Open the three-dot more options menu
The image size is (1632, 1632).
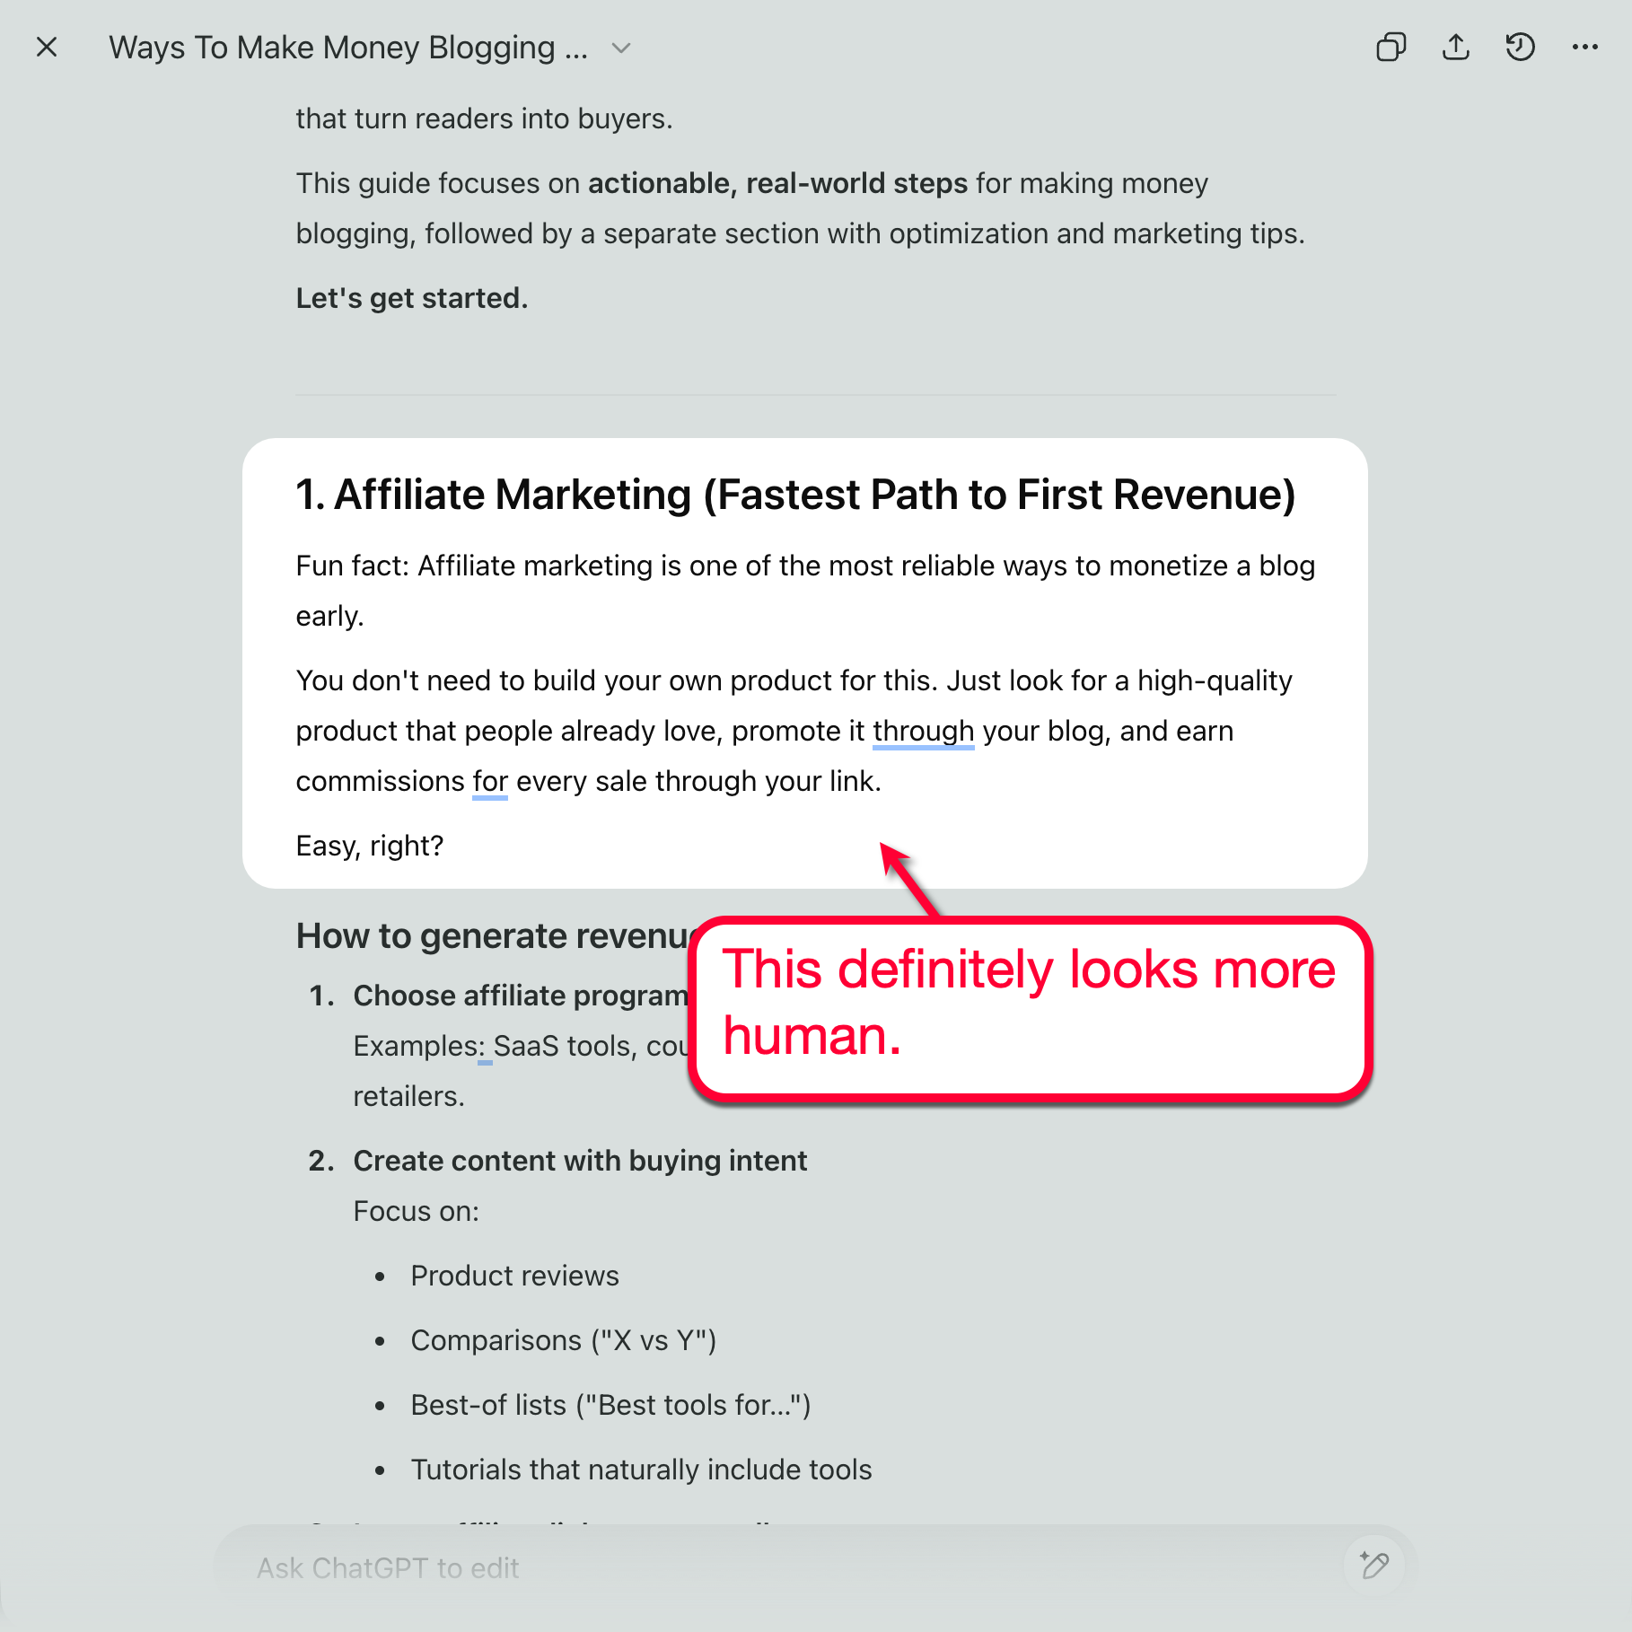coord(1584,47)
